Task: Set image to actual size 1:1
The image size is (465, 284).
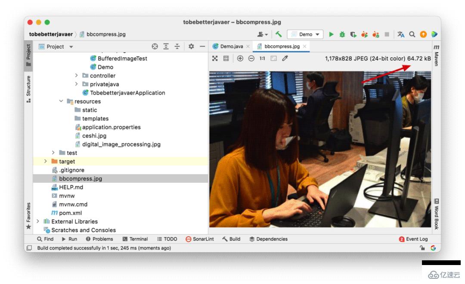Action: pyautogui.click(x=262, y=59)
